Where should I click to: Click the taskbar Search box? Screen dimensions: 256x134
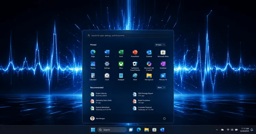click(112, 130)
